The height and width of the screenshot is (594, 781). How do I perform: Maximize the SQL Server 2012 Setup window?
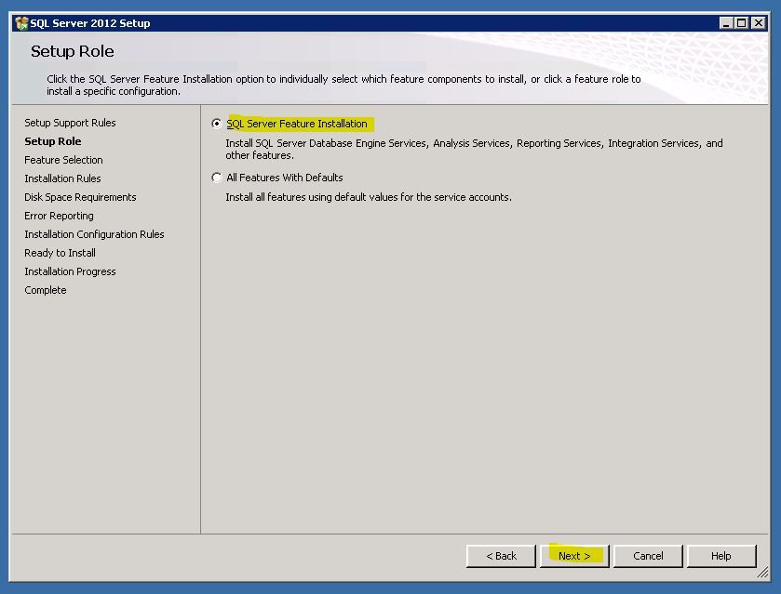pyautogui.click(x=742, y=23)
